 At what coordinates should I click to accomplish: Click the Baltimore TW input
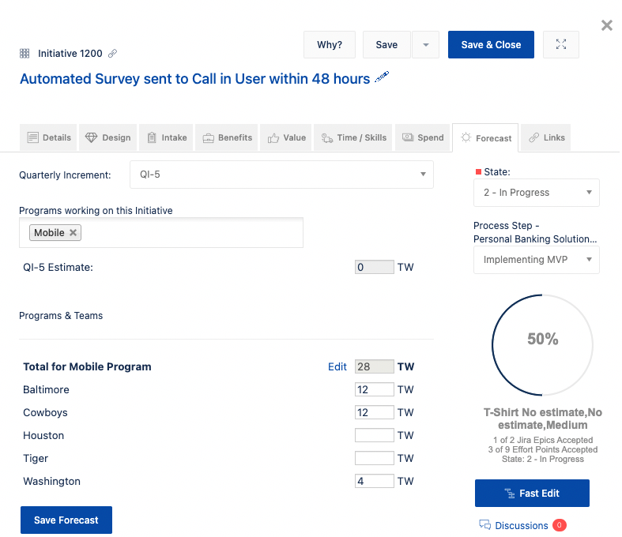click(374, 389)
